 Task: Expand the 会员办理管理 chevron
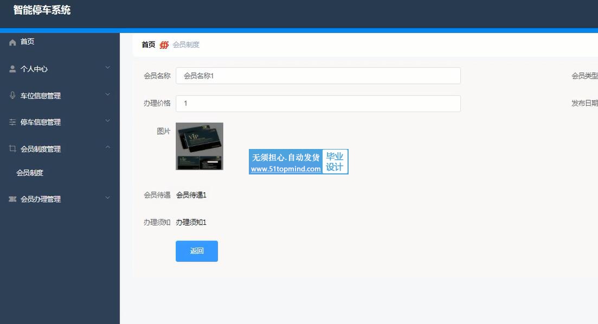(107, 197)
